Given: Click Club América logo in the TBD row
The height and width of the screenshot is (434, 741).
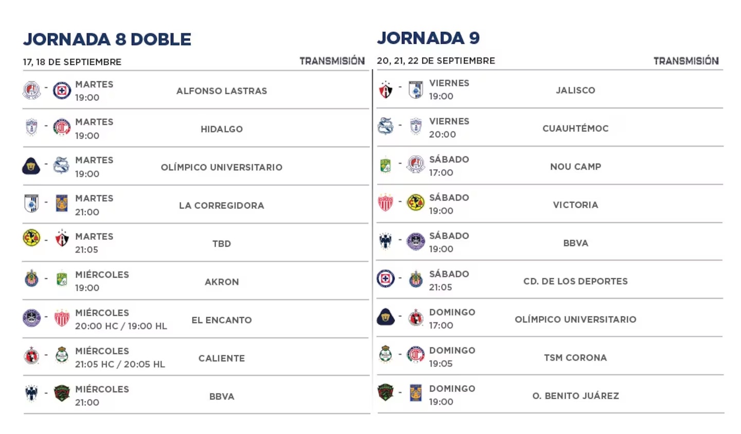Looking at the screenshot, I should 31,238.
